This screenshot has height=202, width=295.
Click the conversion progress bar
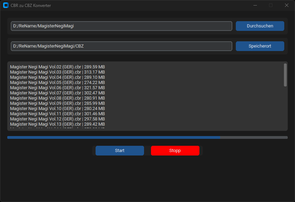tap(147, 137)
